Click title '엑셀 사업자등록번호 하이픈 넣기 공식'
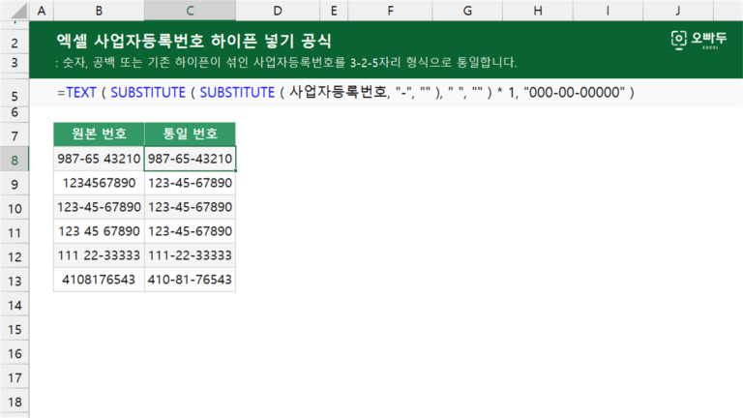The width and height of the screenshot is (743, 418). (193, 41)
